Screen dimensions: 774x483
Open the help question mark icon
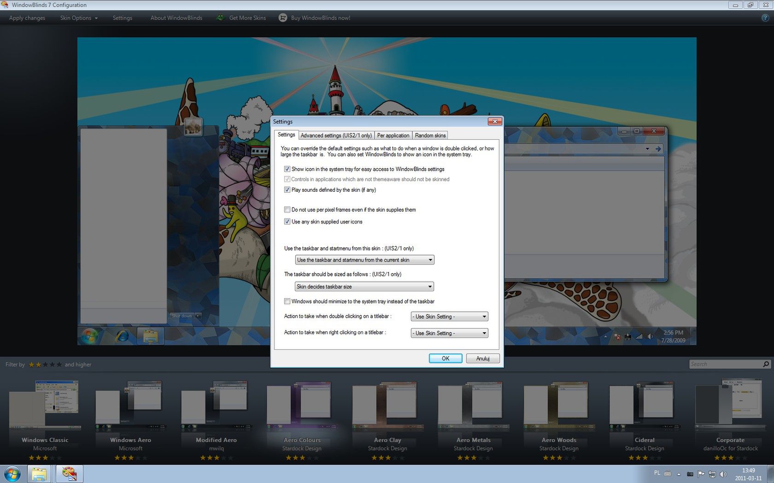tap(765, 18)
